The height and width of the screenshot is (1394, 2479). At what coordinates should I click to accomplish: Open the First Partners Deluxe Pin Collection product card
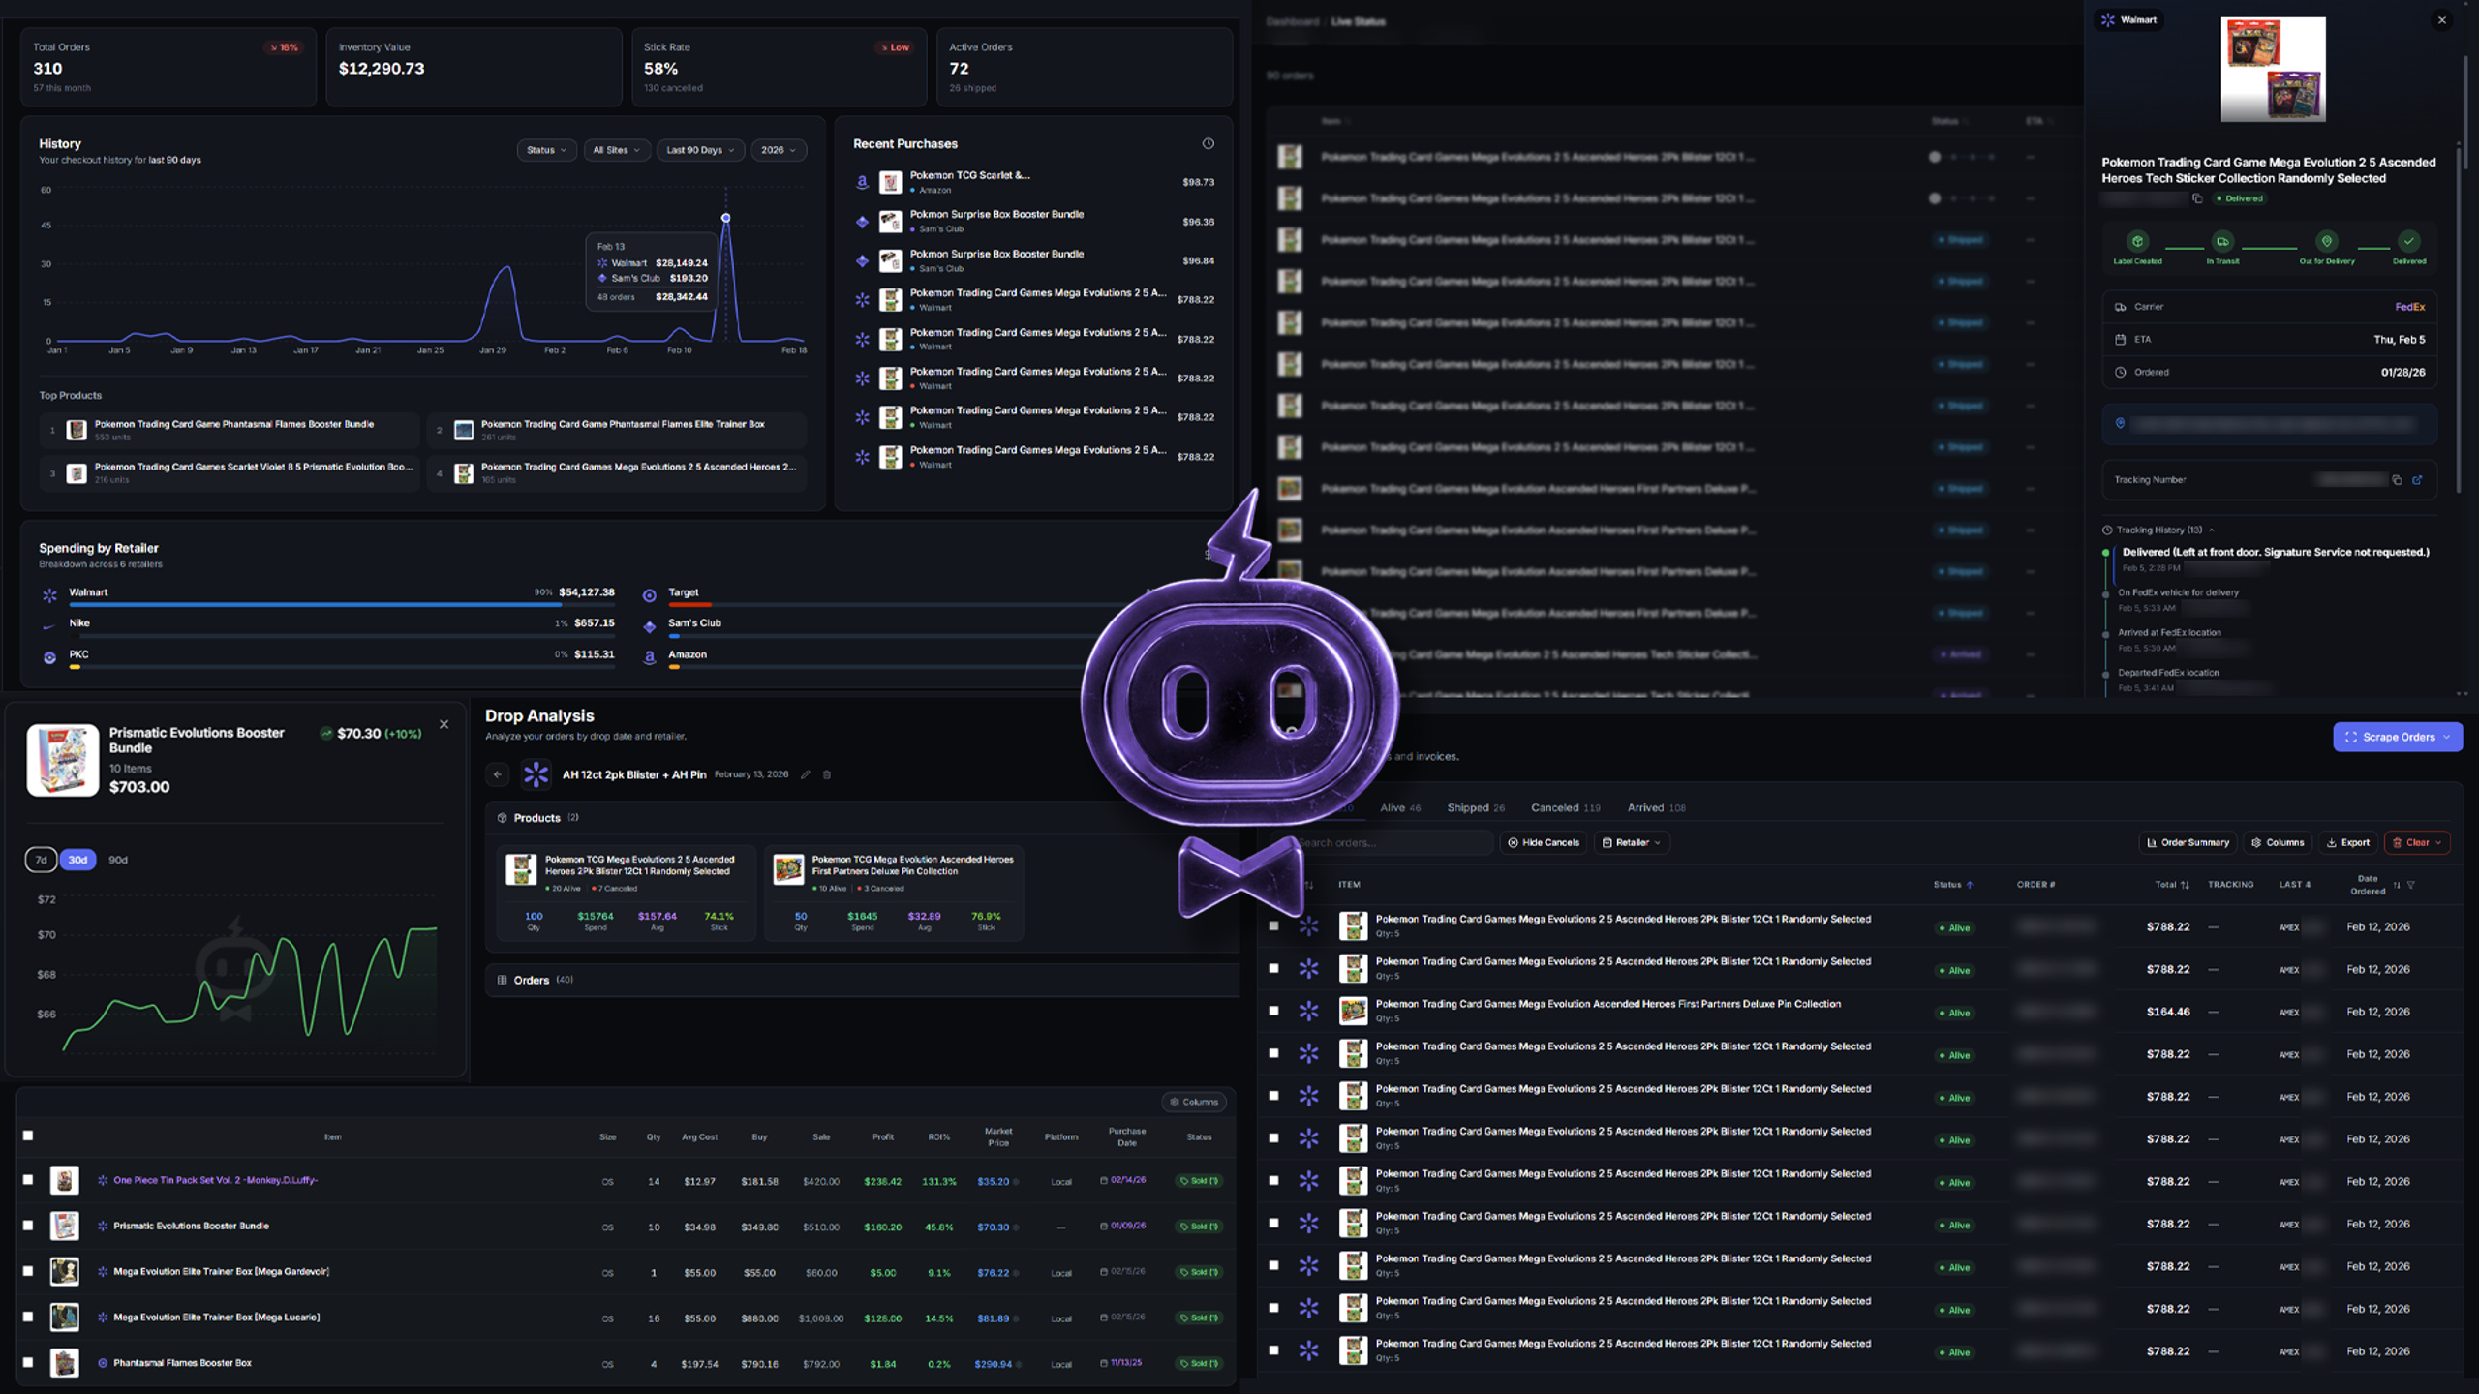coord(894,893)
